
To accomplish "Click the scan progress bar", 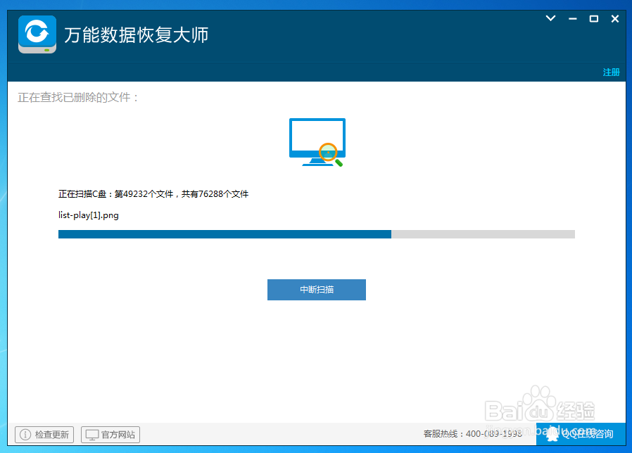I will click(x=317, y=234).
